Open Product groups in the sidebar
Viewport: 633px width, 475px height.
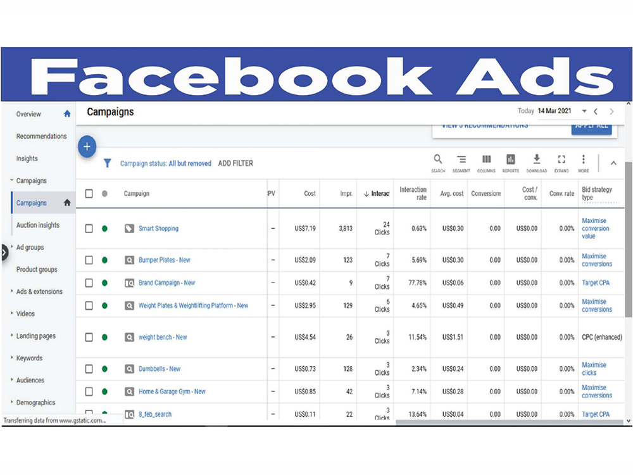37,269
